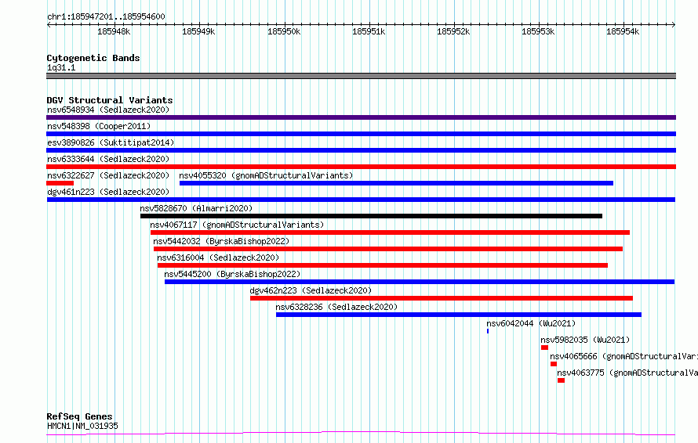The image size is (698, 443).
Task: Click the chr1:185947201..185954600 region label
Action: (106, 17)
